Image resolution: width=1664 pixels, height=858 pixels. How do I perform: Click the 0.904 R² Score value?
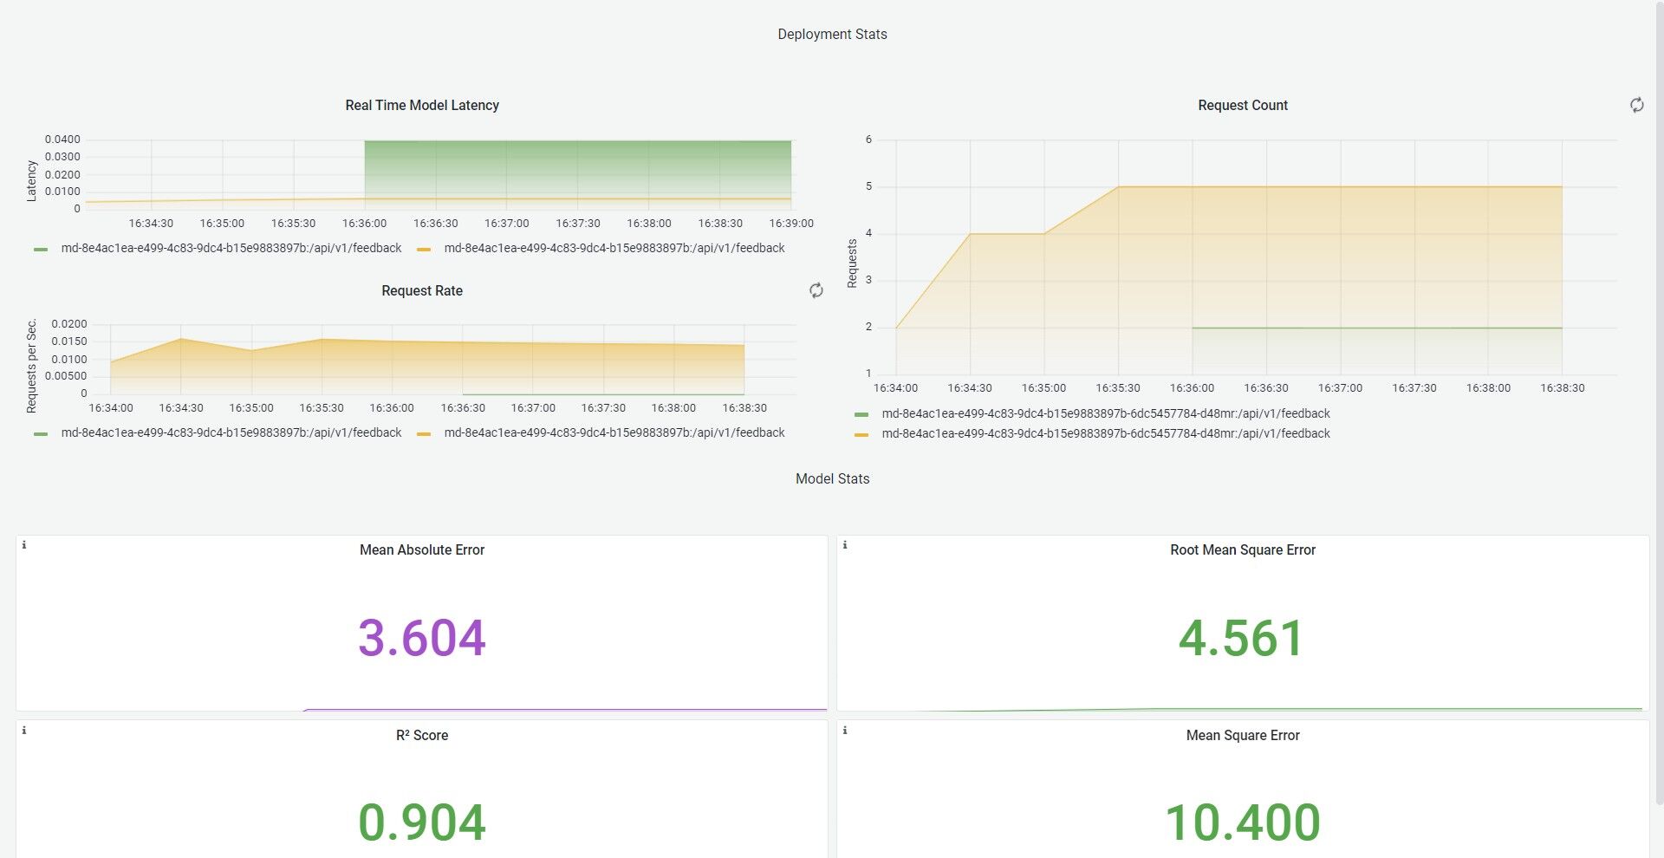tap(422, 822)
